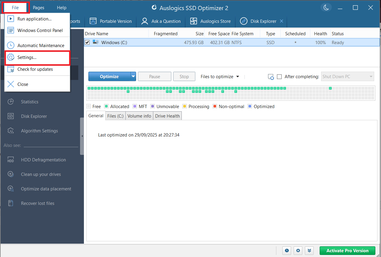381x257 pixels.
Task: Click the double-chevron icon in bottom bar
Action: 309,250
